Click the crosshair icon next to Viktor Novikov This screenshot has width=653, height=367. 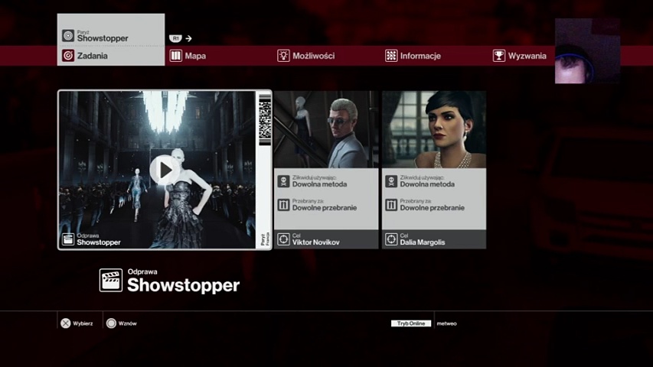(283, 239)
